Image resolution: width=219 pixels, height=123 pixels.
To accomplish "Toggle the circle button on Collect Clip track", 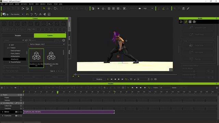I will click(x=21, y=106).
